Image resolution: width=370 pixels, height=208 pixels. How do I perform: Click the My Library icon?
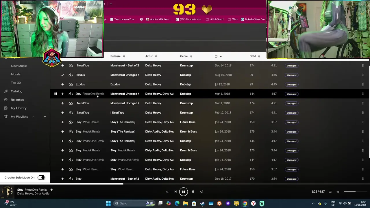pos(5,108)
